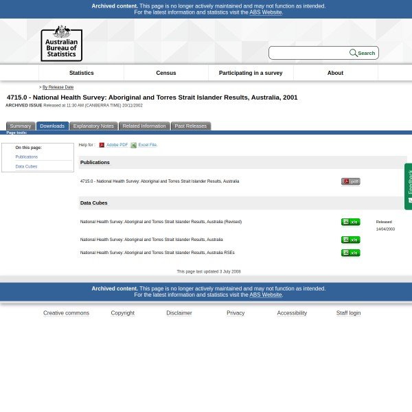Screen dimensions: 412x412
Task: Open Participating in a survey menu
Action: point(250,73)
